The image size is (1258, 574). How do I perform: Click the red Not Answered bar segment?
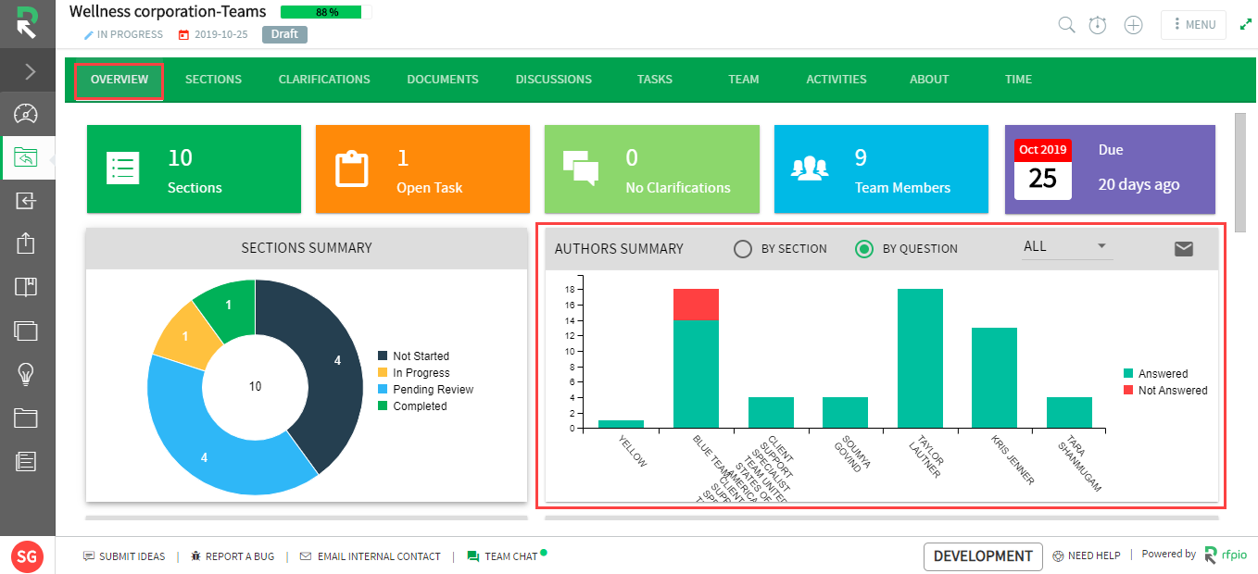coord(696,305)
